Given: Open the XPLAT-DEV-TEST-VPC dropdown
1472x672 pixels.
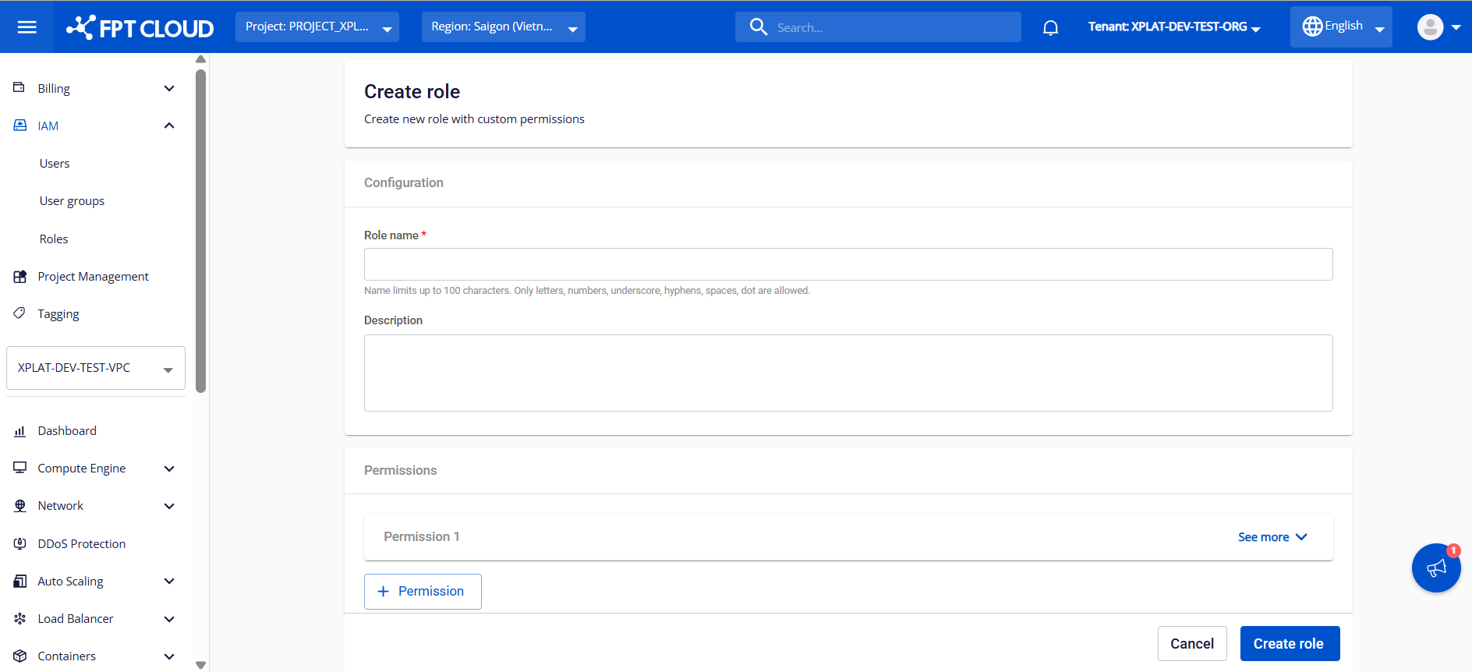Looking at the screenshot, I should click(x=95, y=368).
